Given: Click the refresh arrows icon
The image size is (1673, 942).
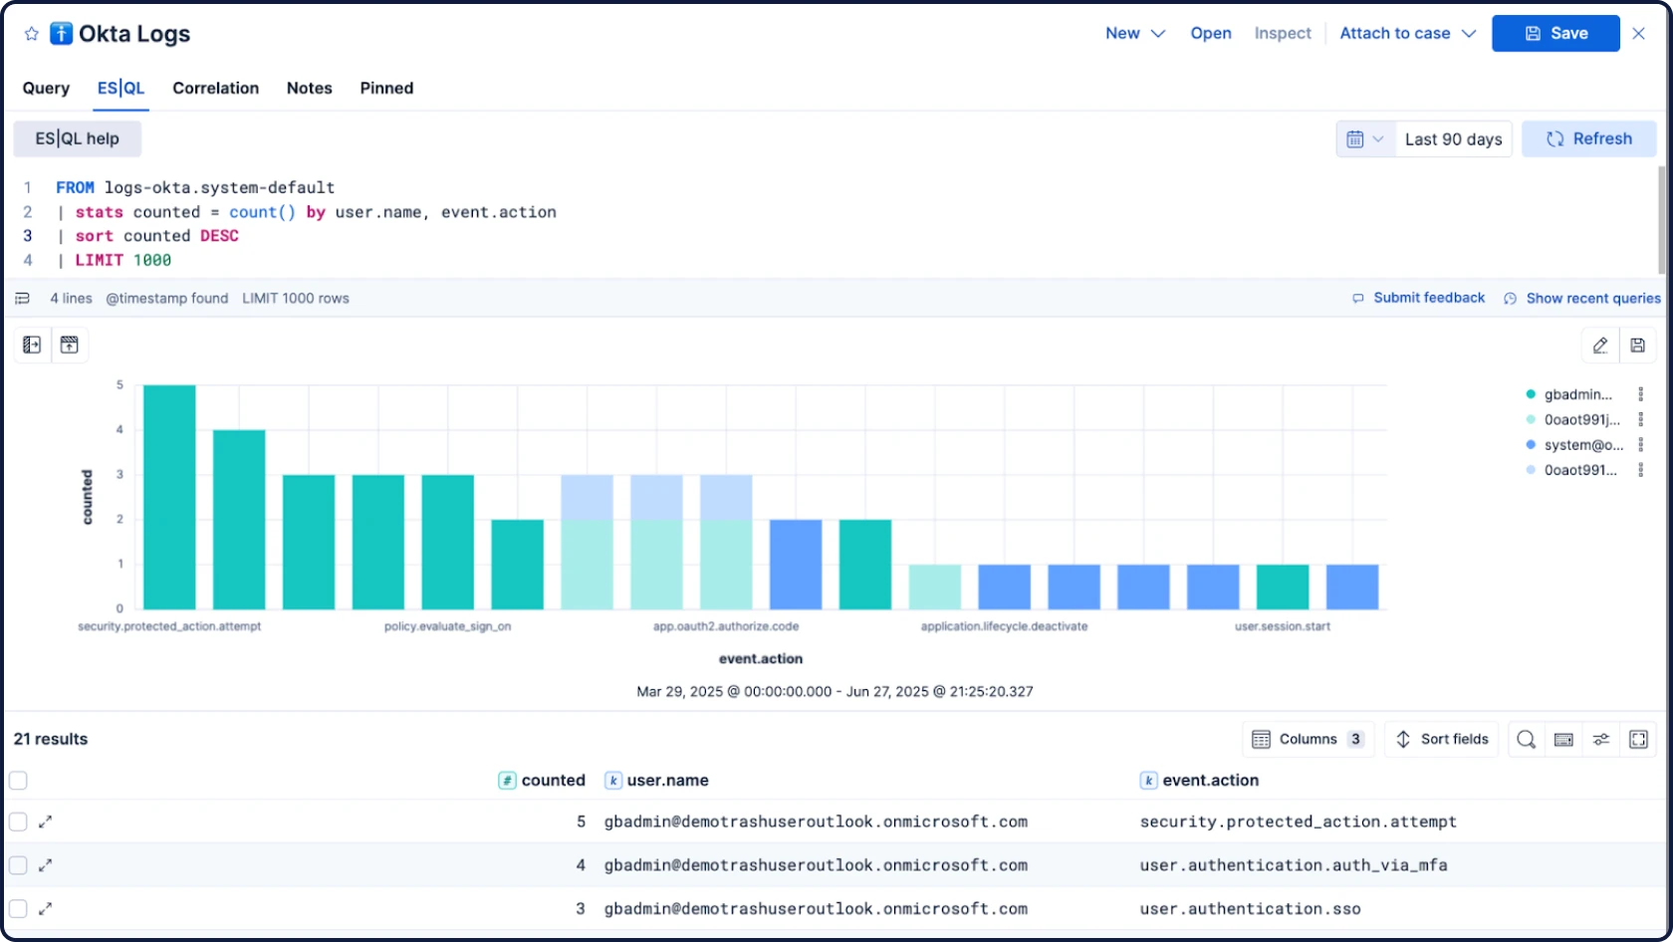Looking at the screenshot, I should [x=1554, y=139].
